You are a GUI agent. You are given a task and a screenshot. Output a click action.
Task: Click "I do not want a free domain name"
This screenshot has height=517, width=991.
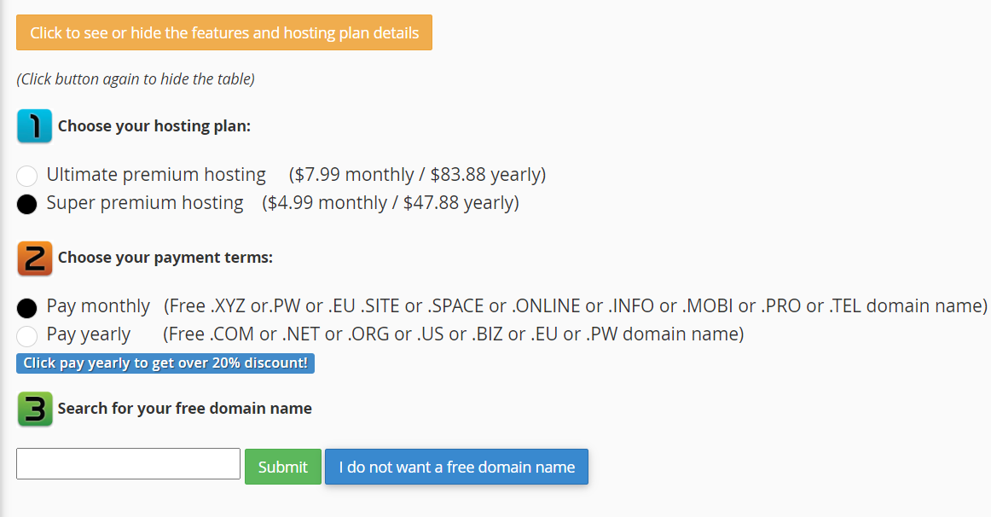[456, 467]
